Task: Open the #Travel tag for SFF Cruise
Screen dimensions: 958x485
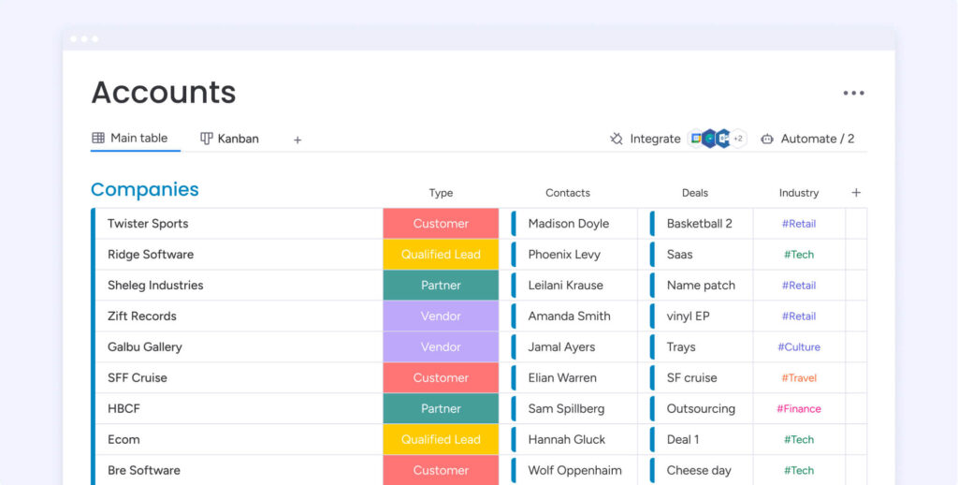Action: [799, 378]
